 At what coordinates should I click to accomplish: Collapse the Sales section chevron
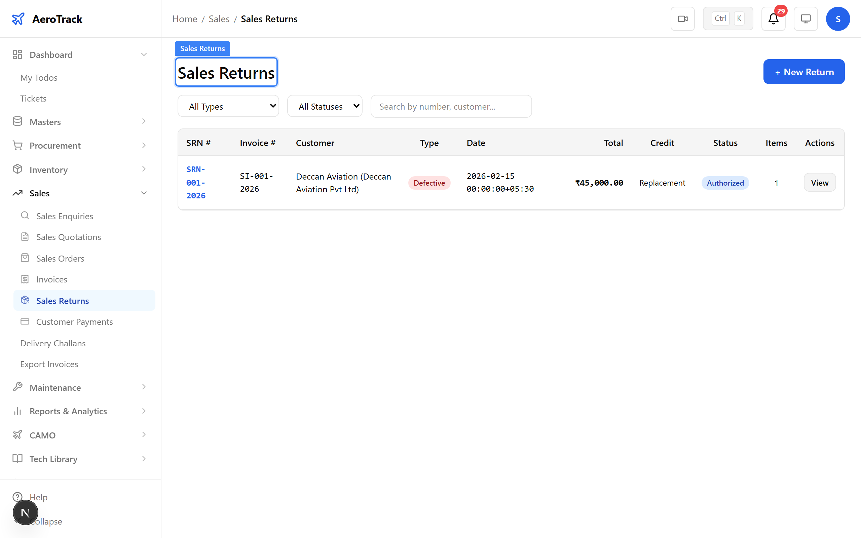[144, 193]
